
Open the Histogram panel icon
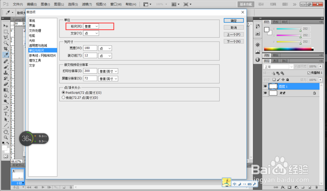258,52
